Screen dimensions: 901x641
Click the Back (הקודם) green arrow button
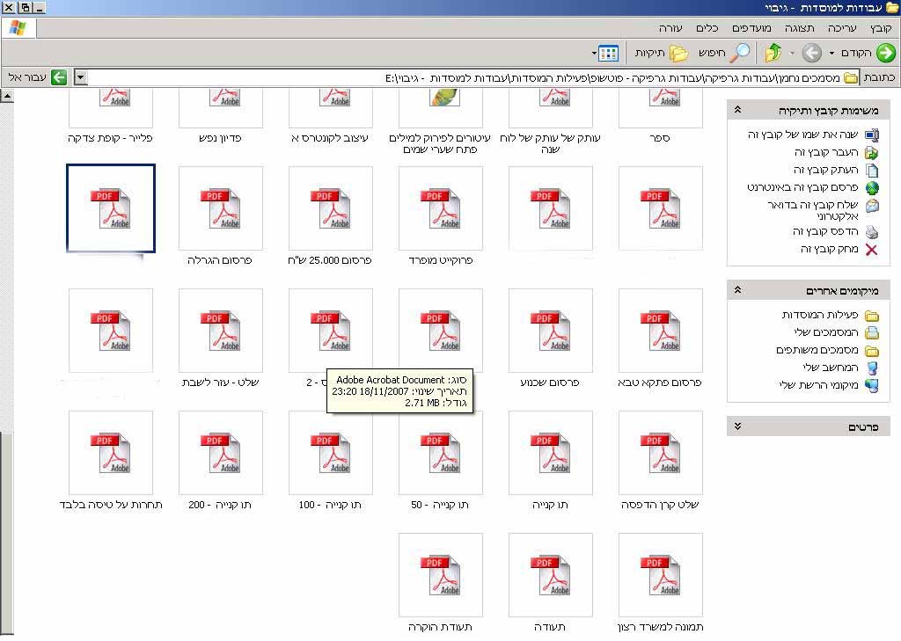(x=885, y=53)
